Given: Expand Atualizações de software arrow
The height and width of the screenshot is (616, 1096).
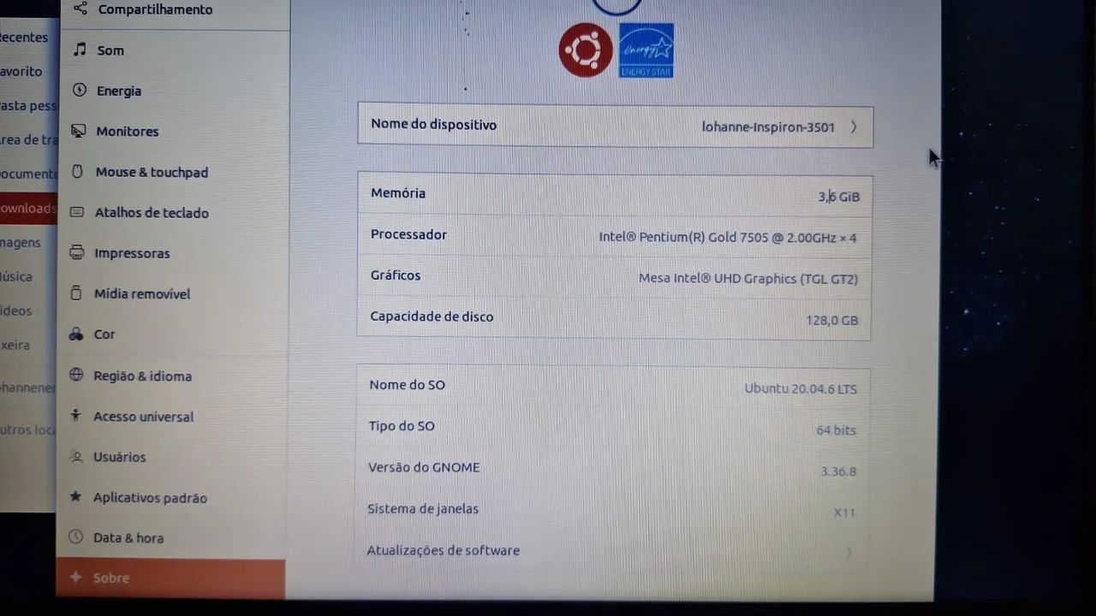Looking at the screenshot, I should pos(849,553).
